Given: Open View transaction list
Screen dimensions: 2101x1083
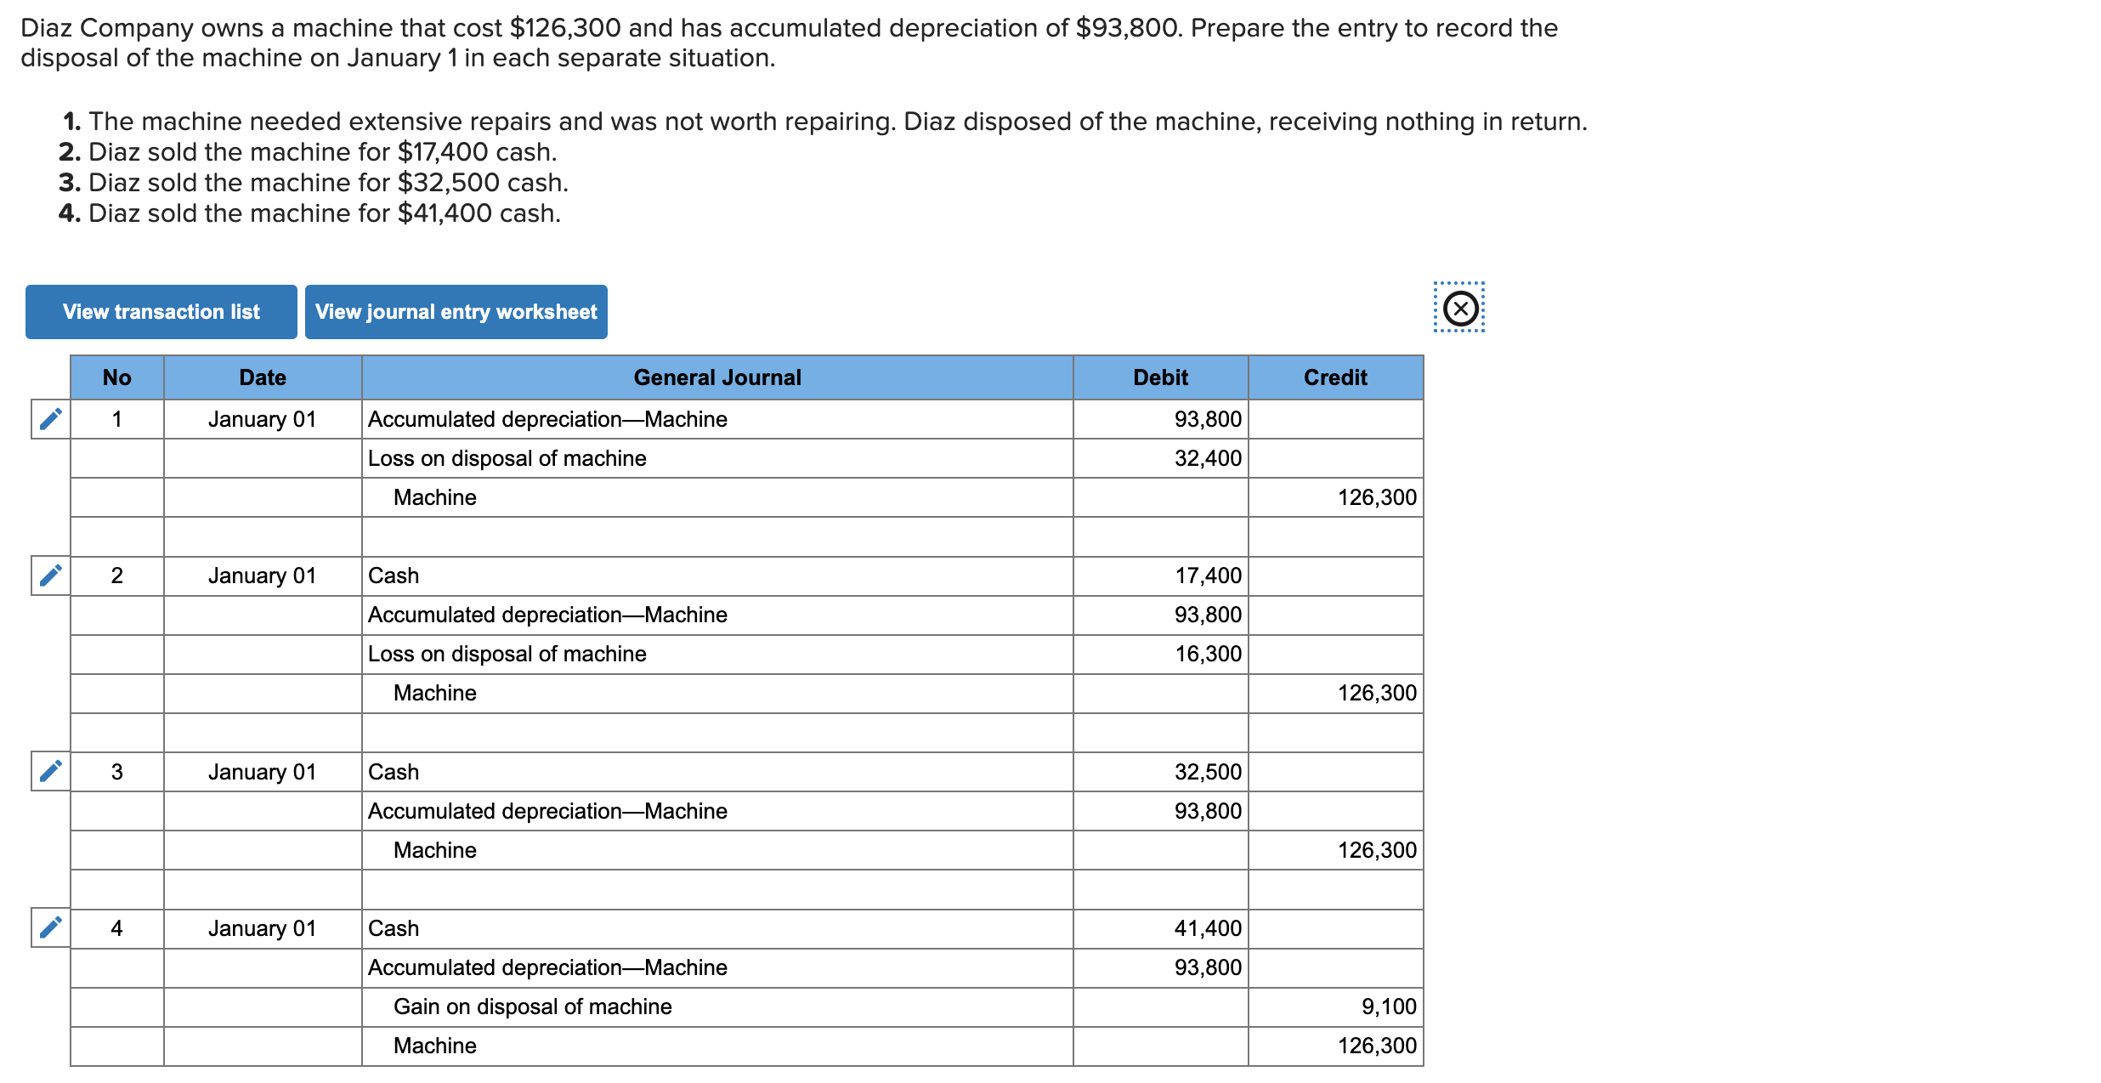Looking at the screenshot, I should coord(161,312).
